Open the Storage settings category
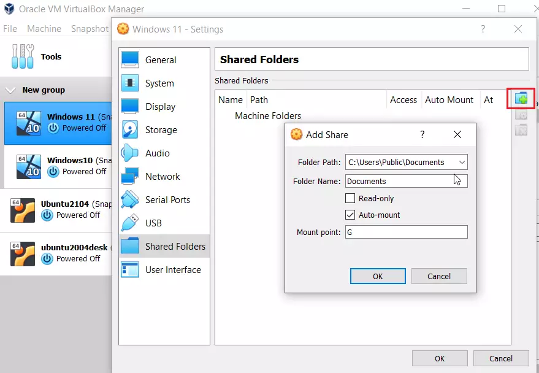This screenshot has height=373, width=539. coord(164,130)
